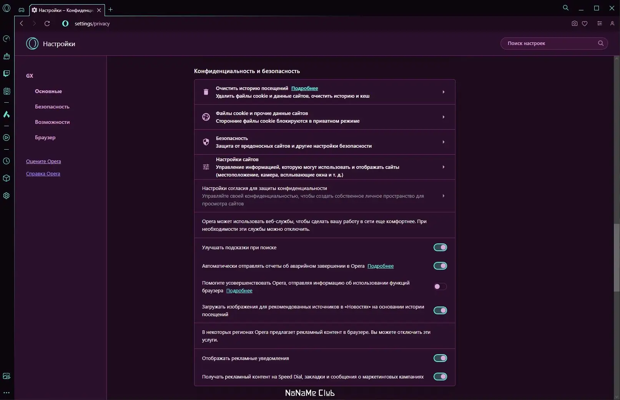The height and width of the screenshot is (400, 620).
Task: Click Подробнее next to Очистить историю
Action: [304, 88]
